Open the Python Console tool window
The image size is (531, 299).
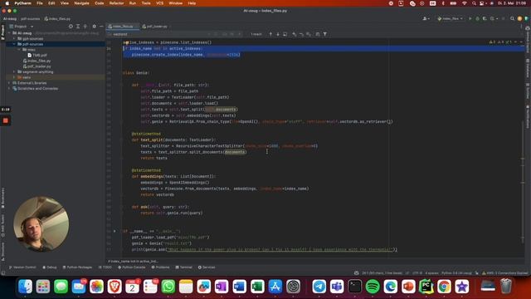coord(132,267)
